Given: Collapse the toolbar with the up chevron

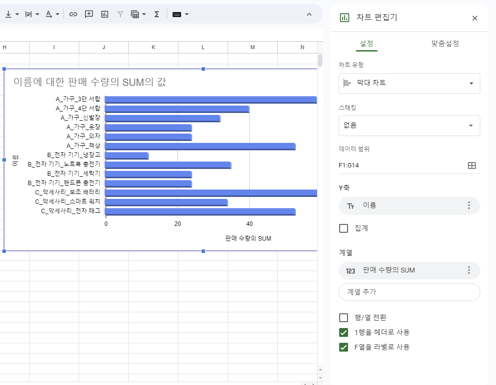Looking at the screenshot, I should point(309,14).
